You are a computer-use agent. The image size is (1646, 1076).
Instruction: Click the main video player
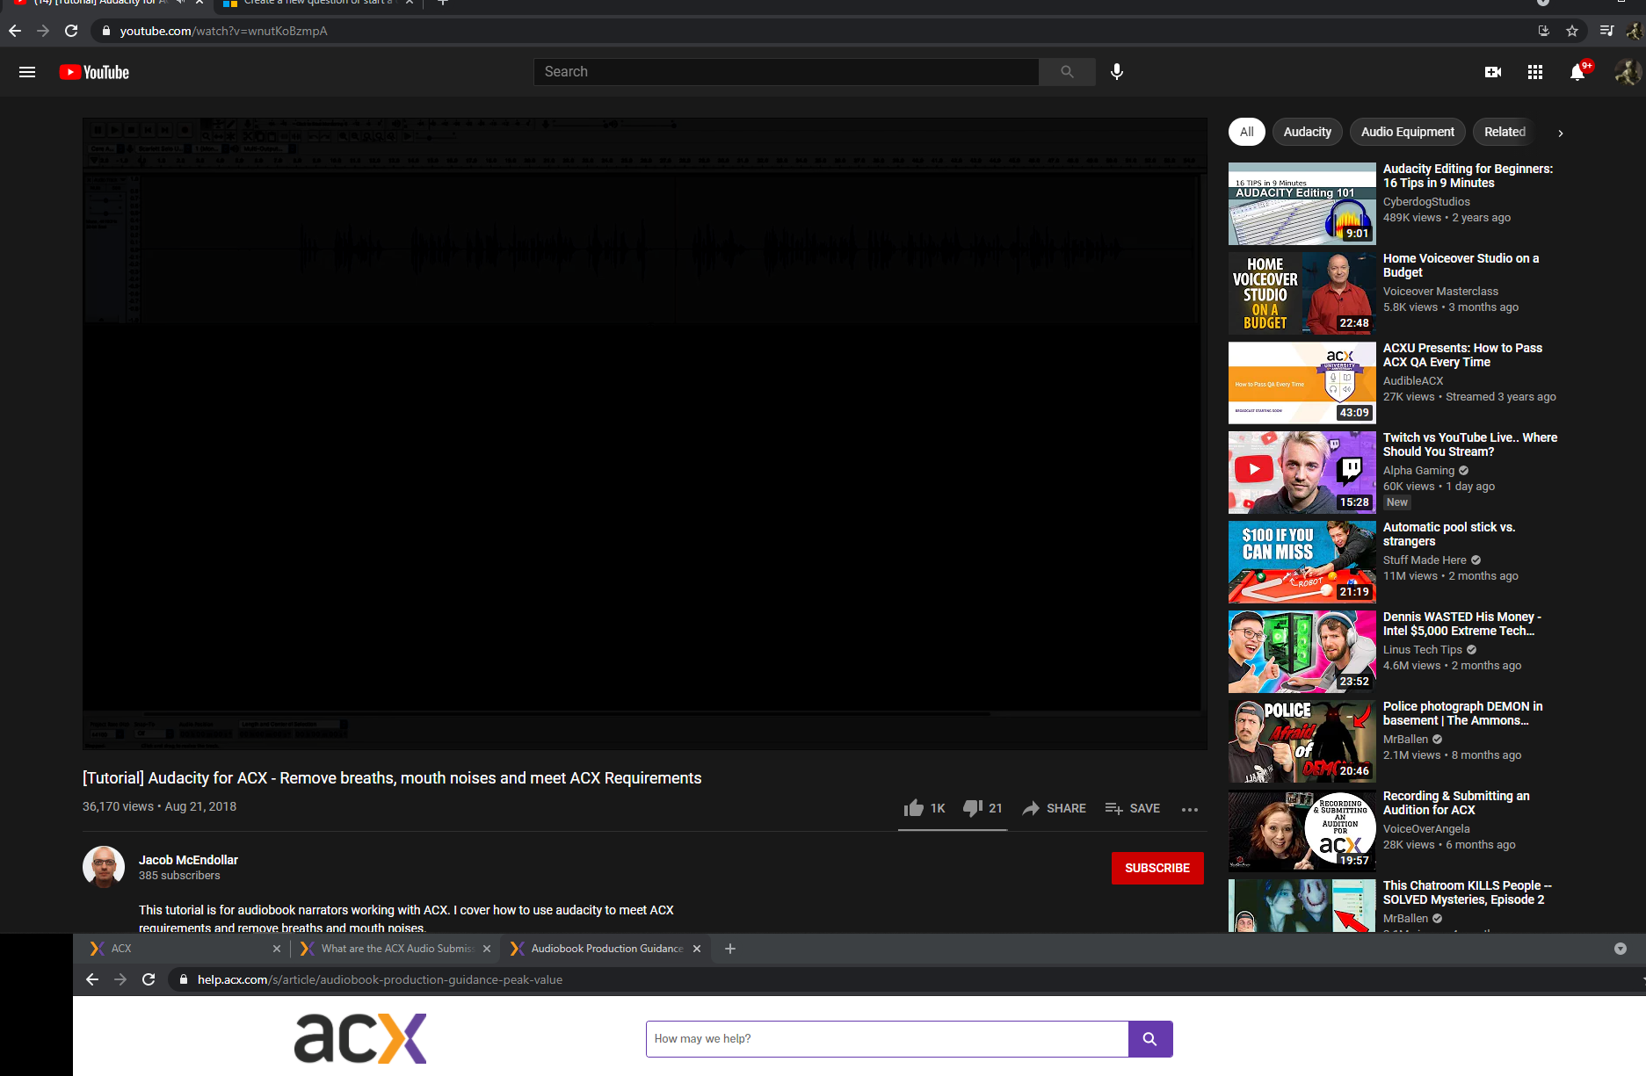645,434
